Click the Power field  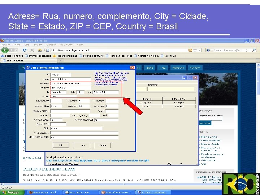point(112,111)
